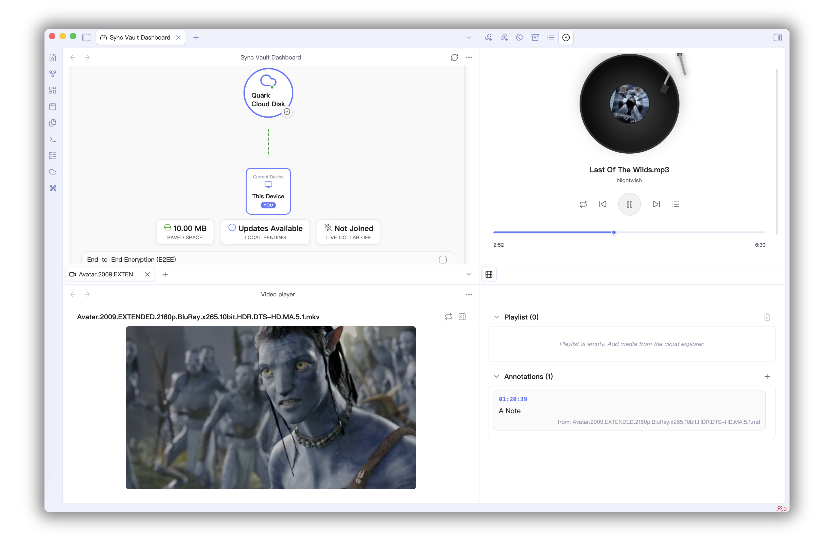Toggle the right sidebar panel icon
The height and width of the screenshot is (541, 834).
point(778,38)
